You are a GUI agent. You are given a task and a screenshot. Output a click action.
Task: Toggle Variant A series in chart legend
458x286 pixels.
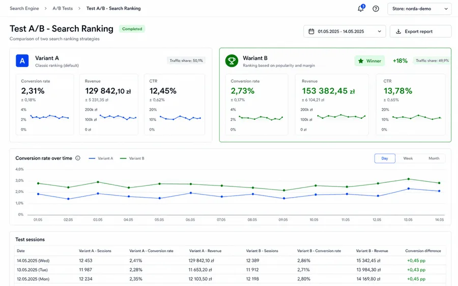101,158
